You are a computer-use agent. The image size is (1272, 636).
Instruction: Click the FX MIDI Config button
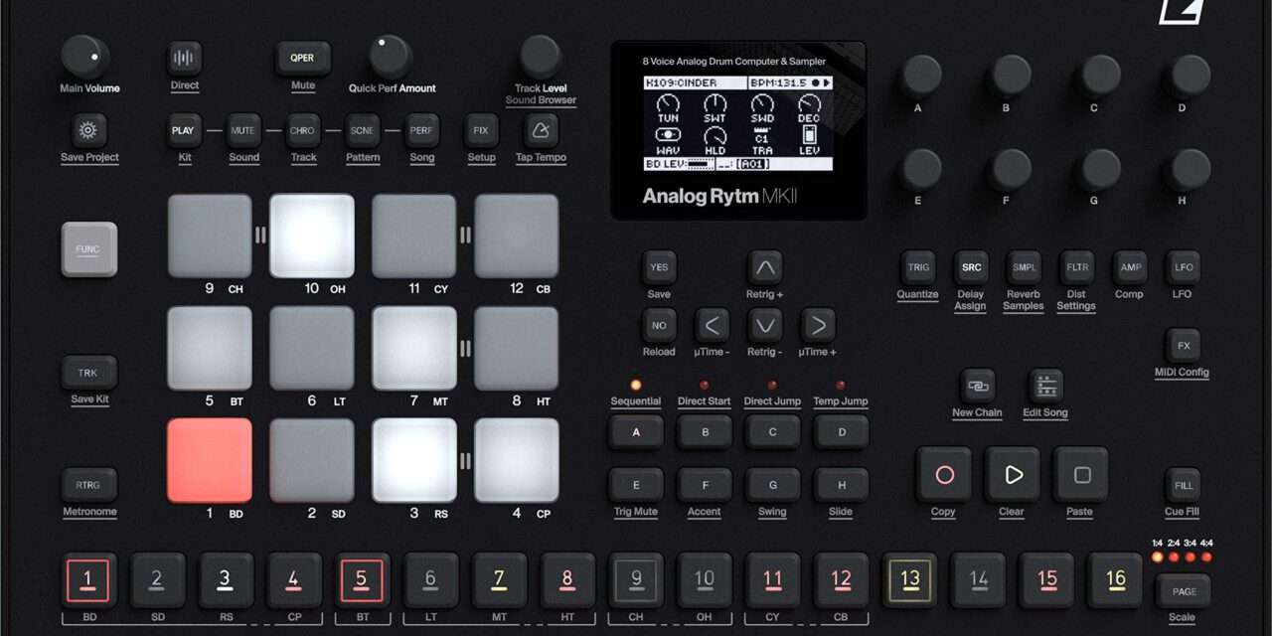(1183, 346)
